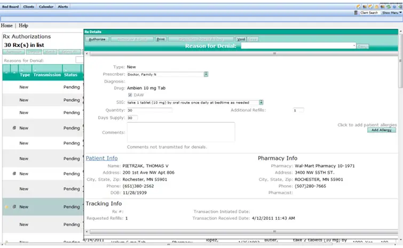
Task: Click the blue checkmark toolbar icon
Action: coord(394,7)
